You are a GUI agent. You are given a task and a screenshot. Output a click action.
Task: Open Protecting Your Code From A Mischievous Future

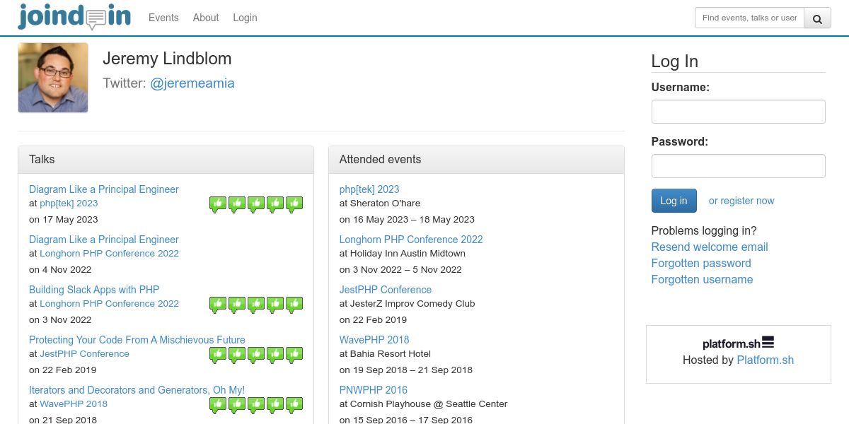pos(137,340)
